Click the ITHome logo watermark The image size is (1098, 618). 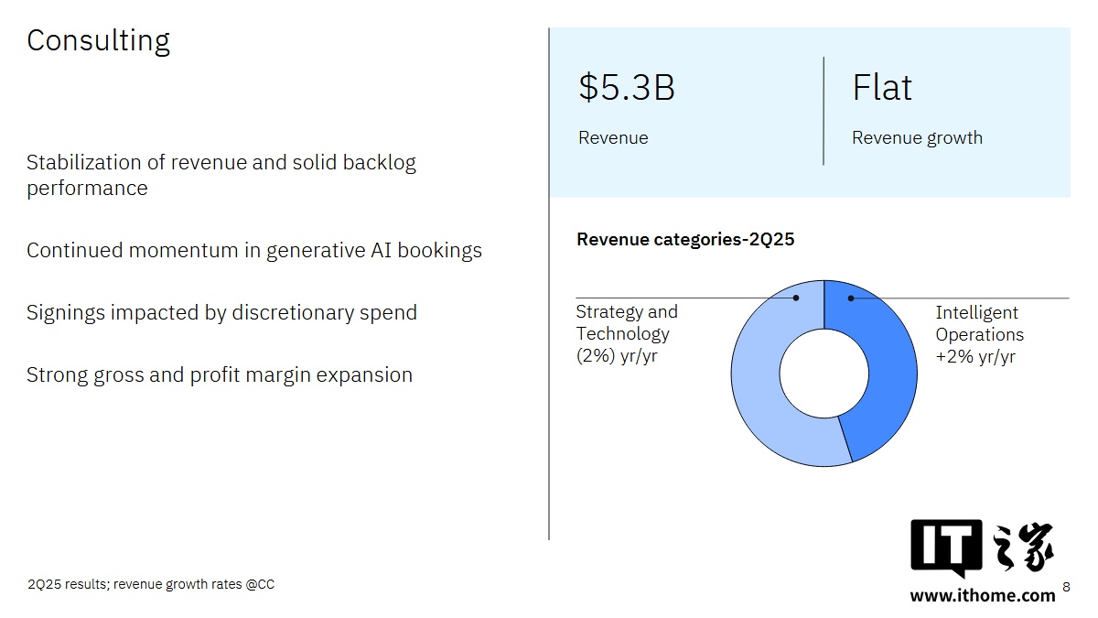[x=982, y=548]
